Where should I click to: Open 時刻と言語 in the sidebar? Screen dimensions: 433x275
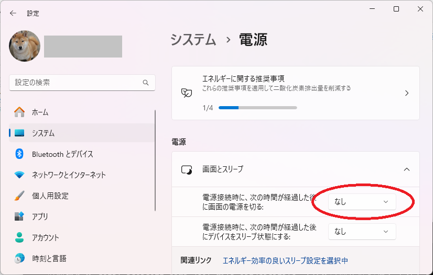coord(82,258)
